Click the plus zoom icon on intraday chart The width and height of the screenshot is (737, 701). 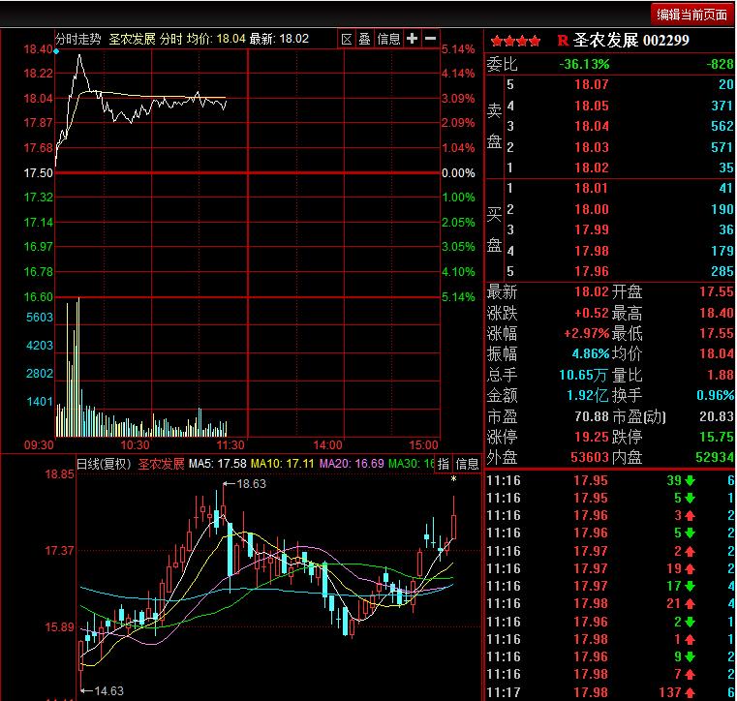pos(412,39)
